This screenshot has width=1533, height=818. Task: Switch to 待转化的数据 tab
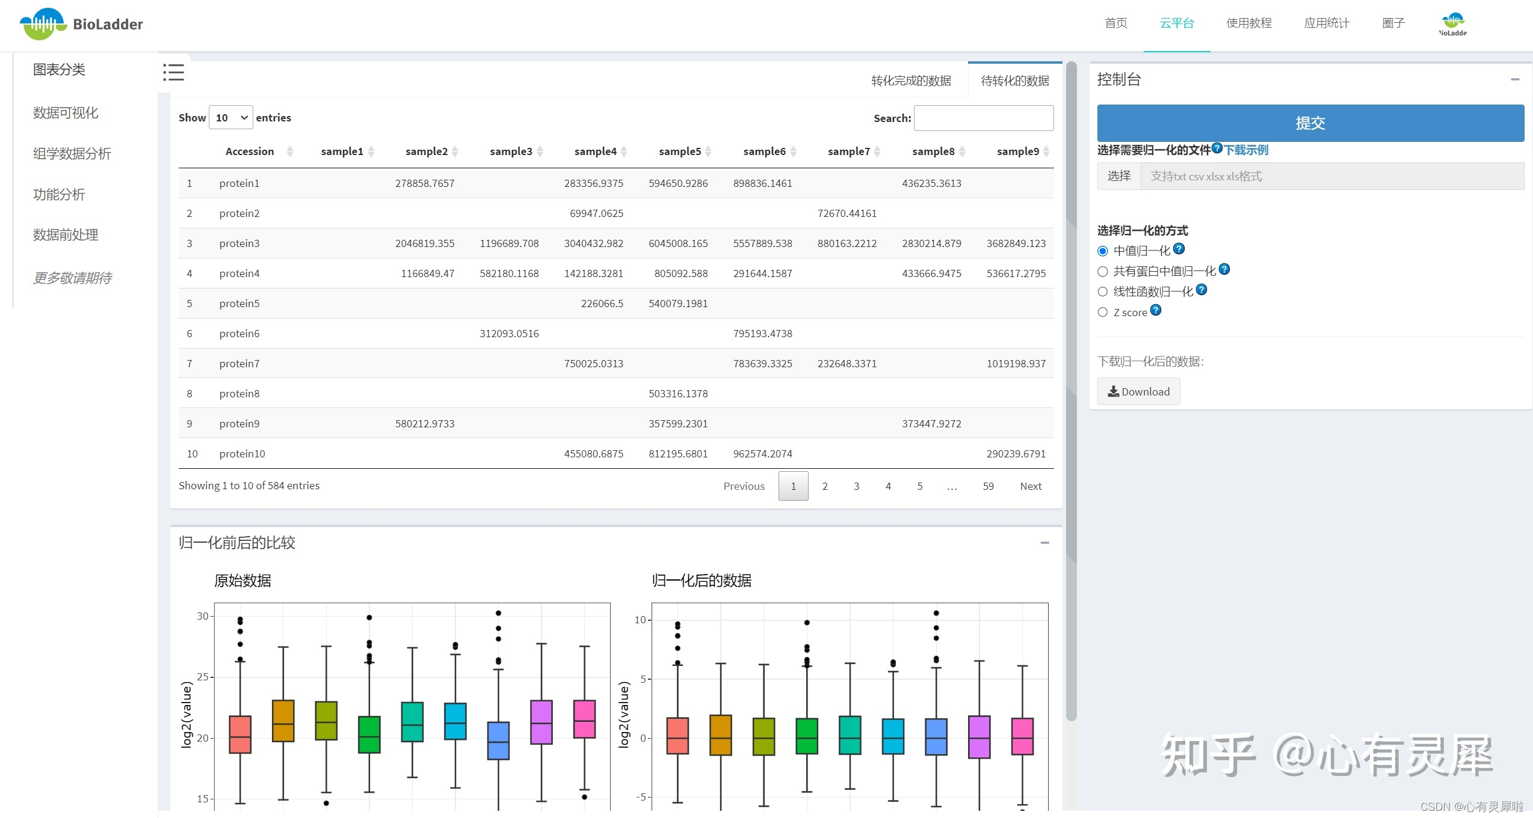point(1014,80)
